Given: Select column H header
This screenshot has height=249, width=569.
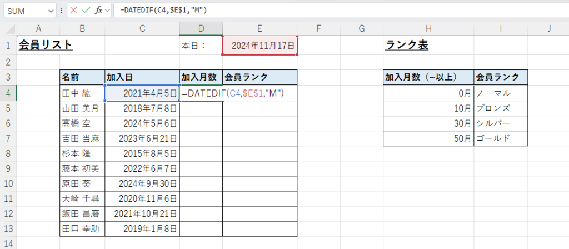Looking at the screenshot, I should click(428, 29).
